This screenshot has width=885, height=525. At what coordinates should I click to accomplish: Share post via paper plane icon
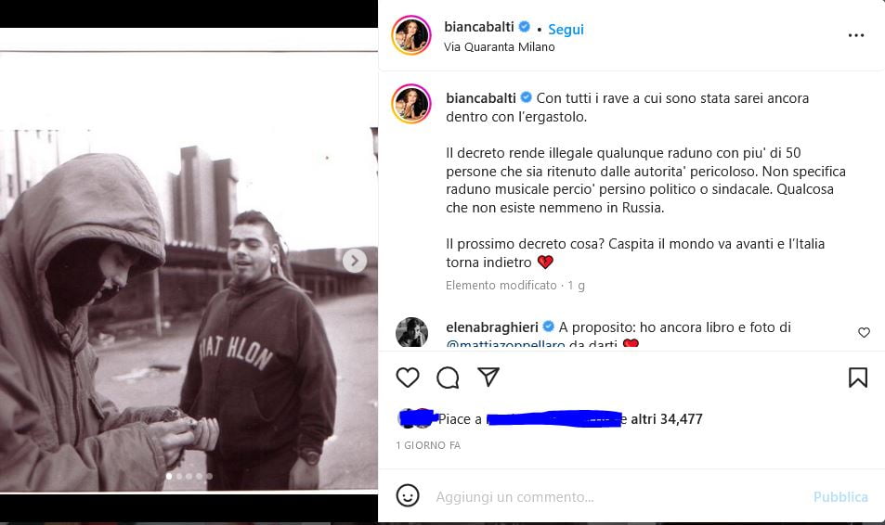pyautogui.click(x=488, y=377)
